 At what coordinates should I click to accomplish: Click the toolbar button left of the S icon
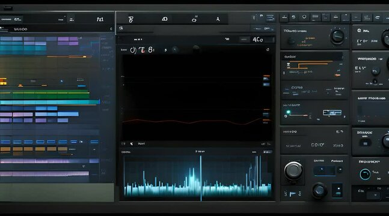(284, 17)
